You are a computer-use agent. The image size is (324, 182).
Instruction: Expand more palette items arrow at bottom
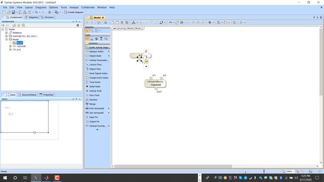click(x=97, y=129)
